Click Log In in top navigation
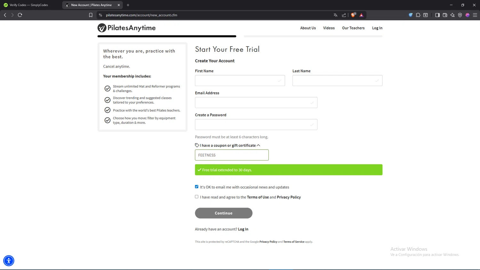The width and height of the screenshot is (480, 270). pyautogui.click(x=377, y=28)
